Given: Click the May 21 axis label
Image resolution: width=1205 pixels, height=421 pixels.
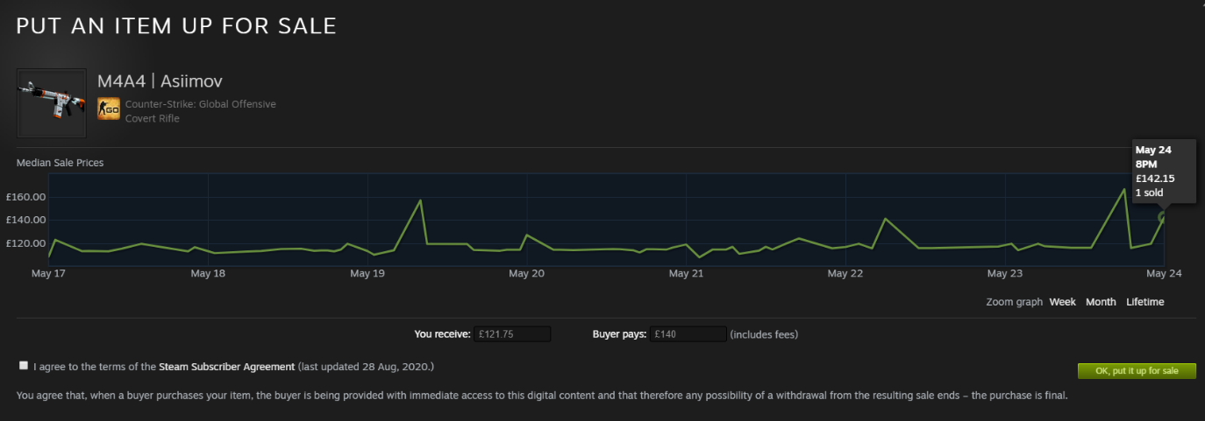Looking at the screenshot, I should (686, 274).
